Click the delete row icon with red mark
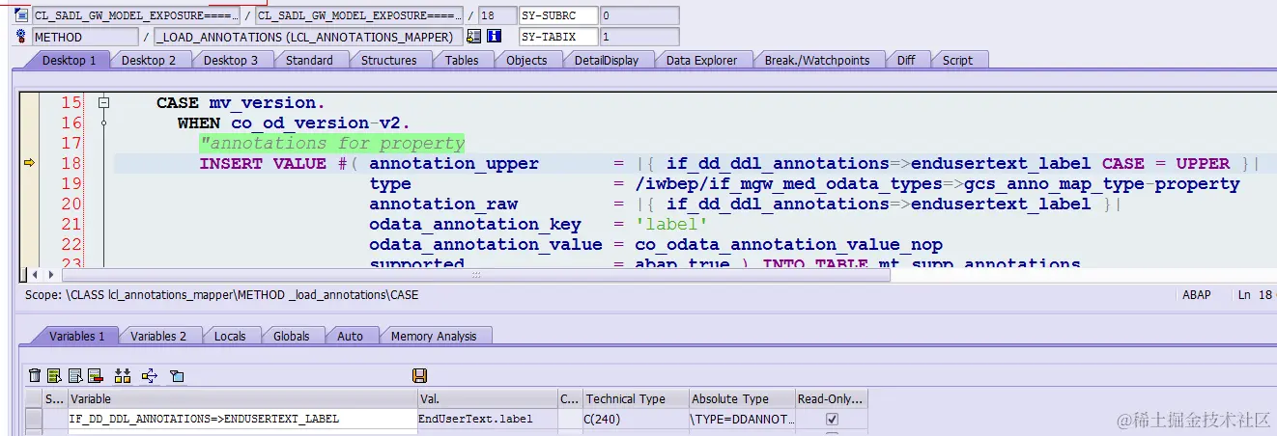Screen dimensions: 1277x436 pos(95,375)
